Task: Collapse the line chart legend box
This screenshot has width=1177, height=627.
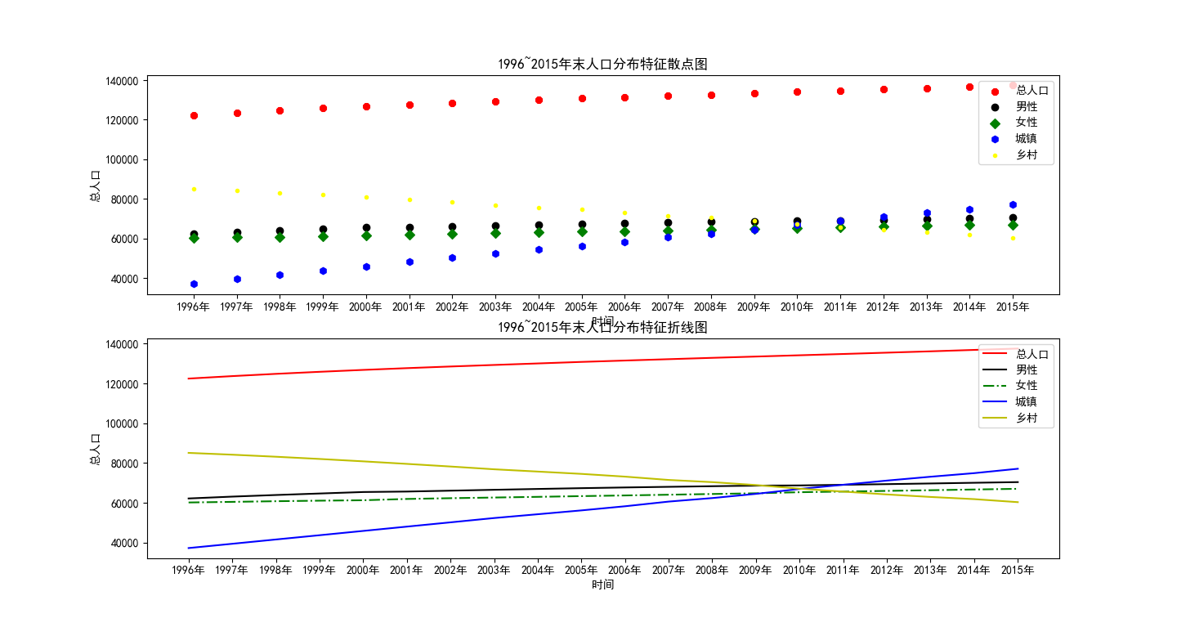Action: pyautogui.click(x=1016, y=386)
